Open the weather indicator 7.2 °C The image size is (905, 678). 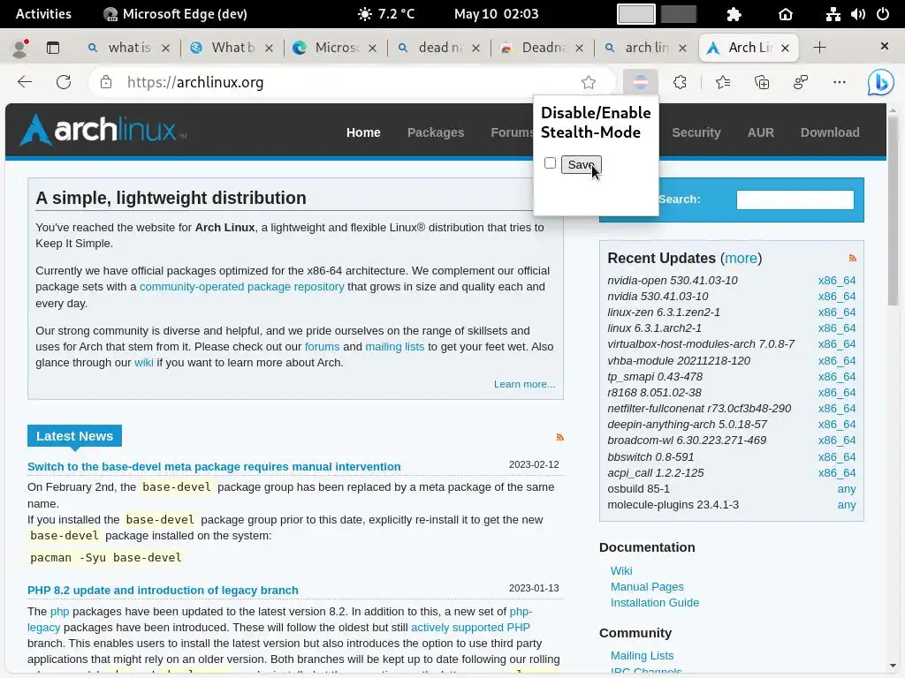point(386,14)
